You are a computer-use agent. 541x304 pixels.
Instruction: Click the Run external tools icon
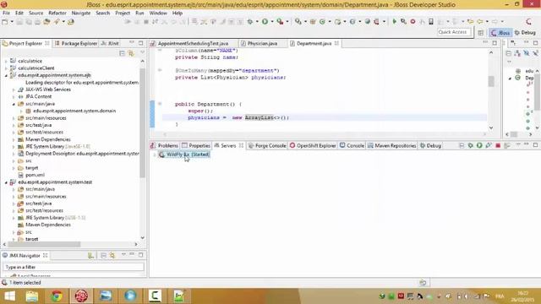[280, 22]
